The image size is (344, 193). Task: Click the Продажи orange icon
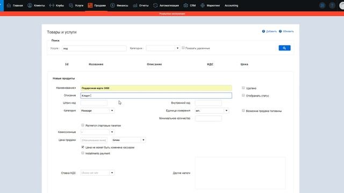coord(90,5)
